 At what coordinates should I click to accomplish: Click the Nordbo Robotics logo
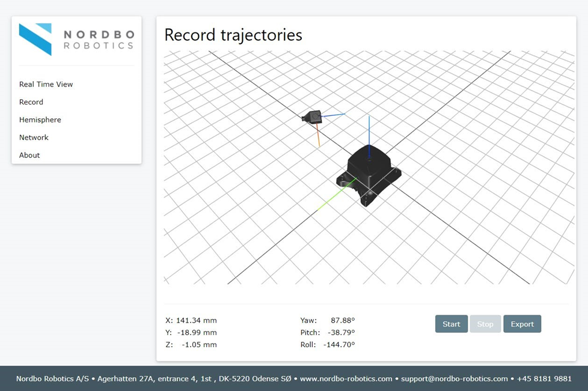pos(76,39)
